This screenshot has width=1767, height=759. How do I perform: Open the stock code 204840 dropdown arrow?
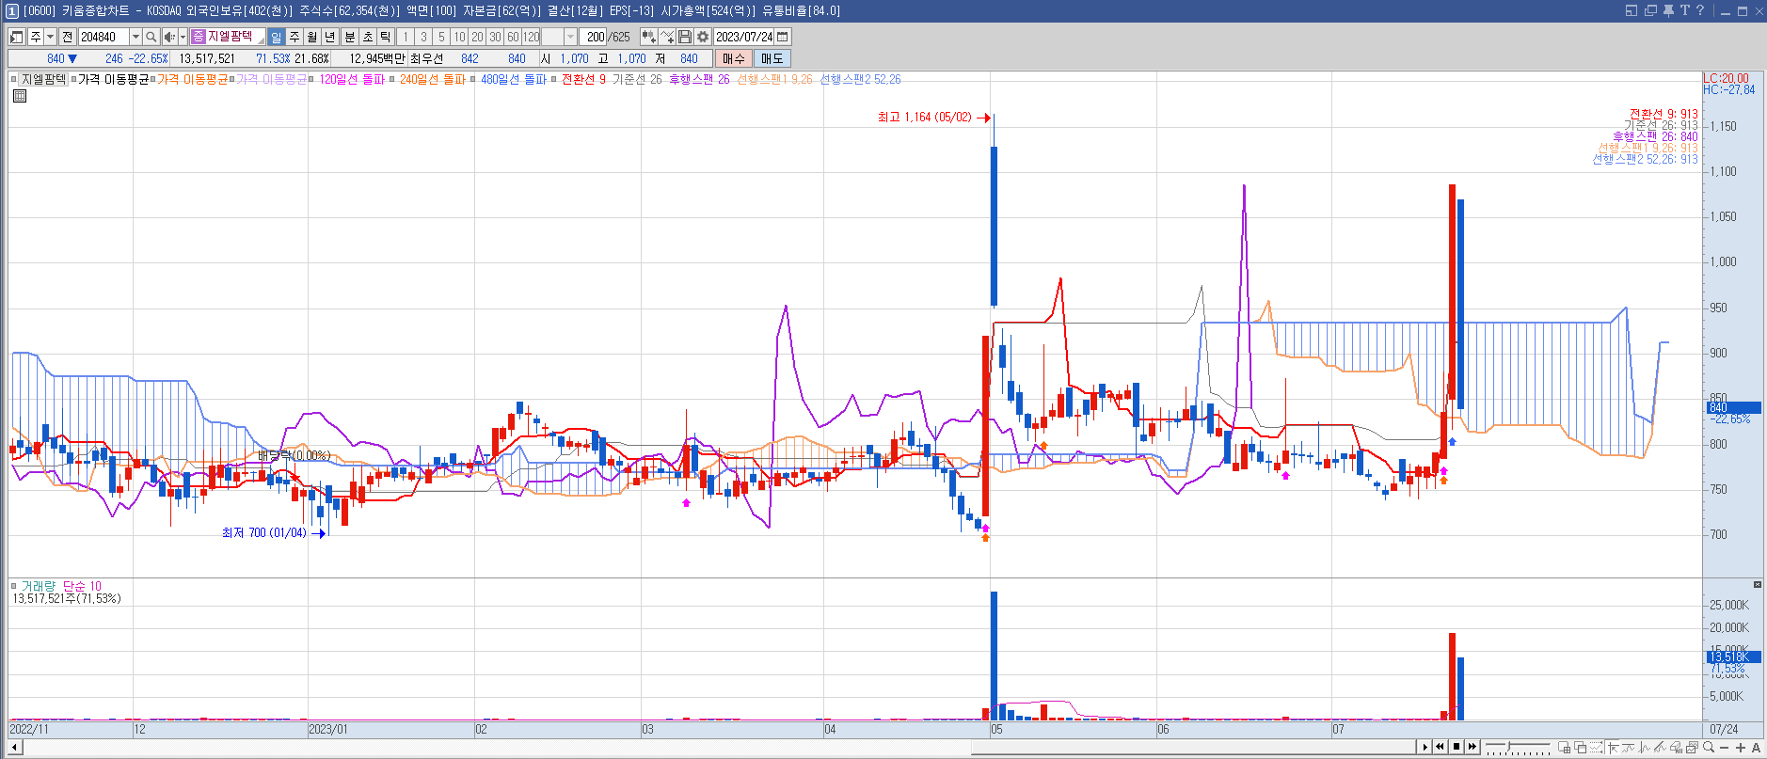coord(135,37)
